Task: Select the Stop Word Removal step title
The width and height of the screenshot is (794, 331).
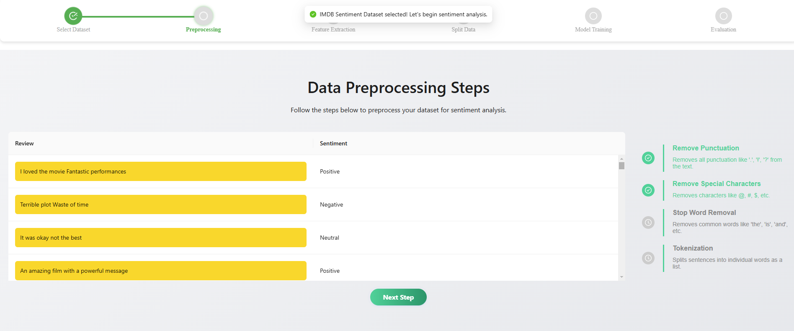Action: [x=704, y=212]
